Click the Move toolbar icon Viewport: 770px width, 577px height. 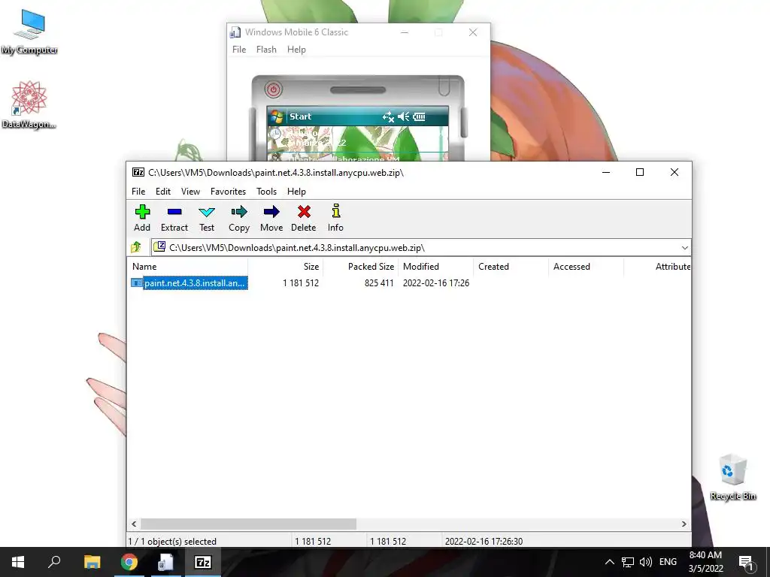pos(271,218)
